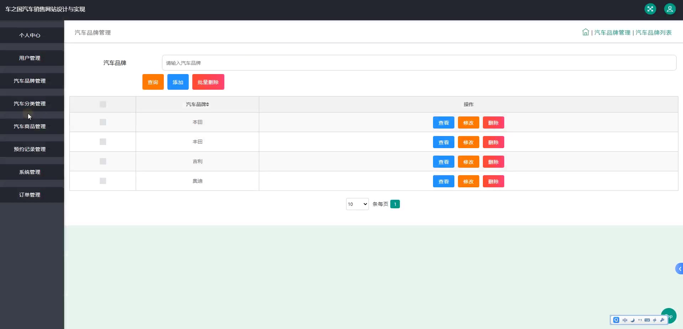
Task: Click the 本田 brand name cell
Action: [x=198, y=122]
